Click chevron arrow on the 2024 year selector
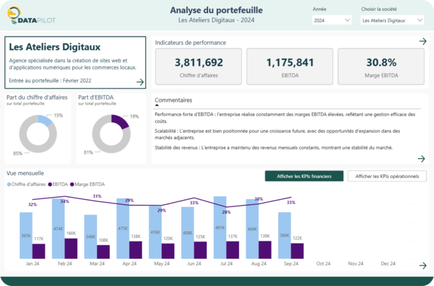434x286 pixels. (347, 20)
